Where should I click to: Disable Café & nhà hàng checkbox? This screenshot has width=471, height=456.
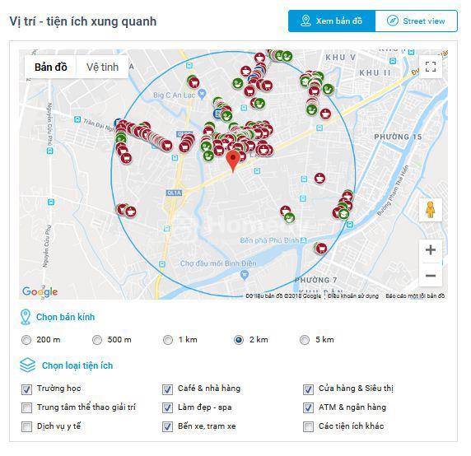point(167,389)
